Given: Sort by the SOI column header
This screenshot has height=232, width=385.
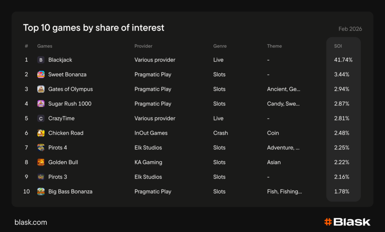Looking at the screenshot, I should pos(338,46).
